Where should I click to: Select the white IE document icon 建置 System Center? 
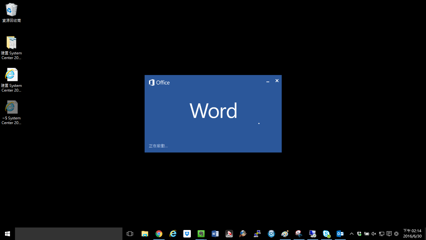point(11,80)
